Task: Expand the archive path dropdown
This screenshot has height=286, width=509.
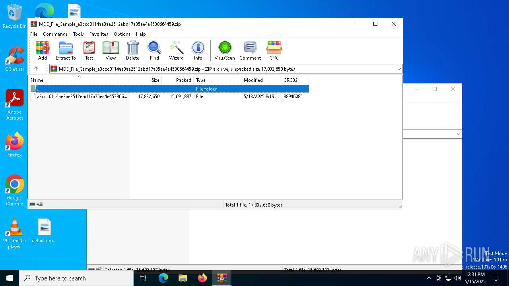Action: [x=399, y=69]
